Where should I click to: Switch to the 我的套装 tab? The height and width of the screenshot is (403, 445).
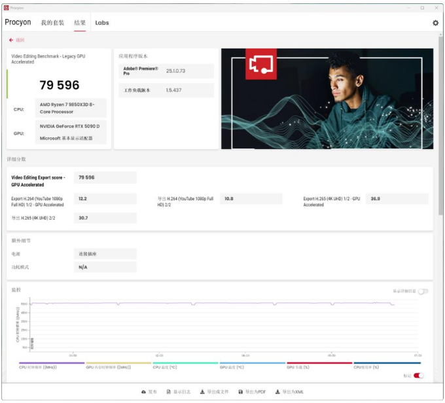(x=52, y=23)
